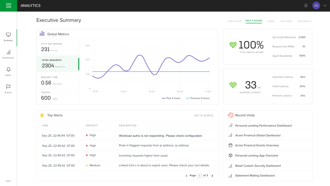This screenshot has height=186, width=330.
Task: Open the app grid menu icon
Action: pyautogui.click(x=8, y=6)
